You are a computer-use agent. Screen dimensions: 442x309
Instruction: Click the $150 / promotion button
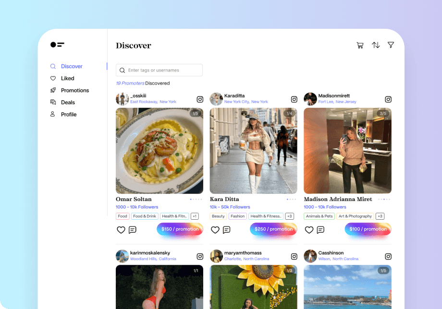coord(180,229)
